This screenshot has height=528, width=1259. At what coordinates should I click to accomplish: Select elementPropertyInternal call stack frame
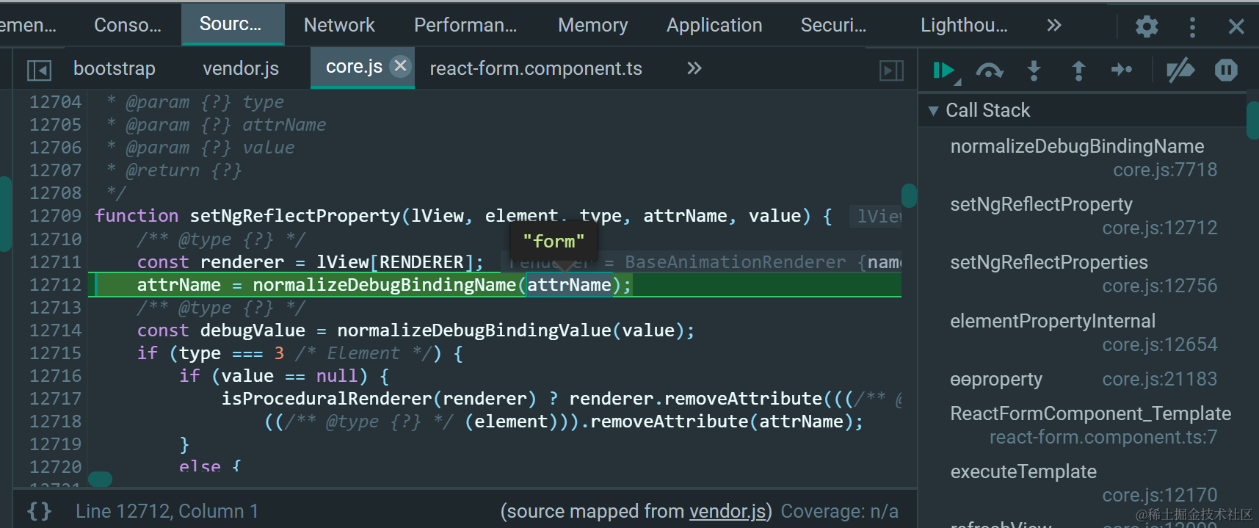coord(1084,333)
